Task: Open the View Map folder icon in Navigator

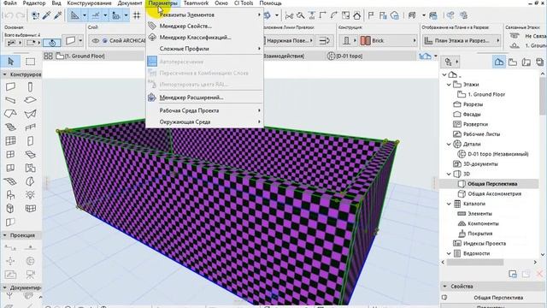Action: pos(513,62)
